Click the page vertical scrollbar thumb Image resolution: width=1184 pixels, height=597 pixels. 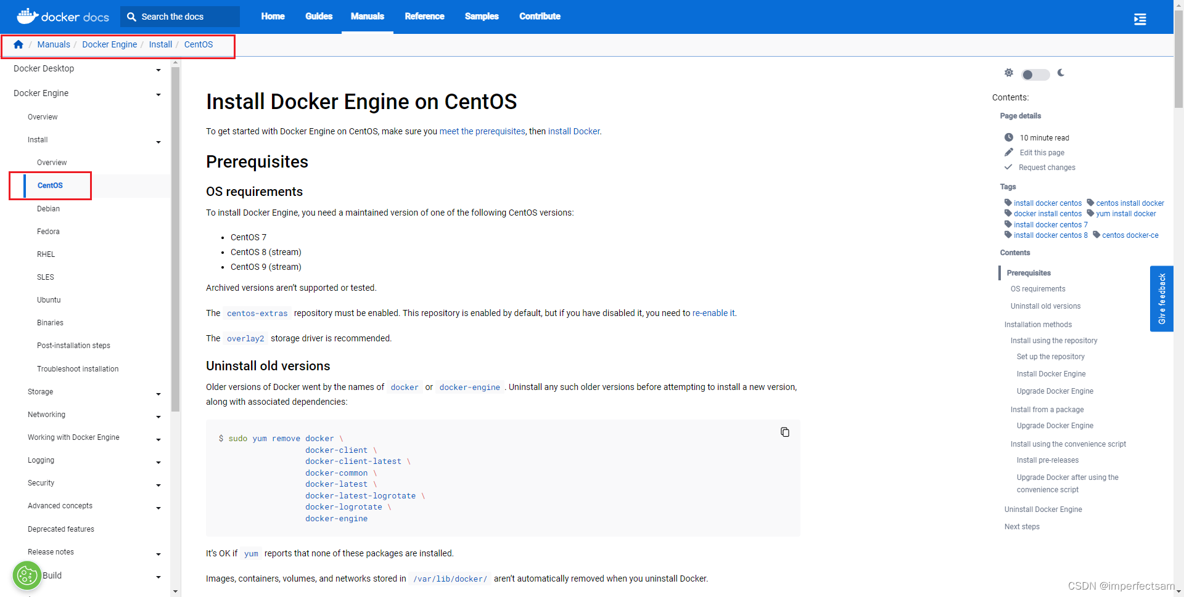pyautogui.click(x=1178, y=59)
